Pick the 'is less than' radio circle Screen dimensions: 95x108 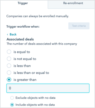coord(9,66)
